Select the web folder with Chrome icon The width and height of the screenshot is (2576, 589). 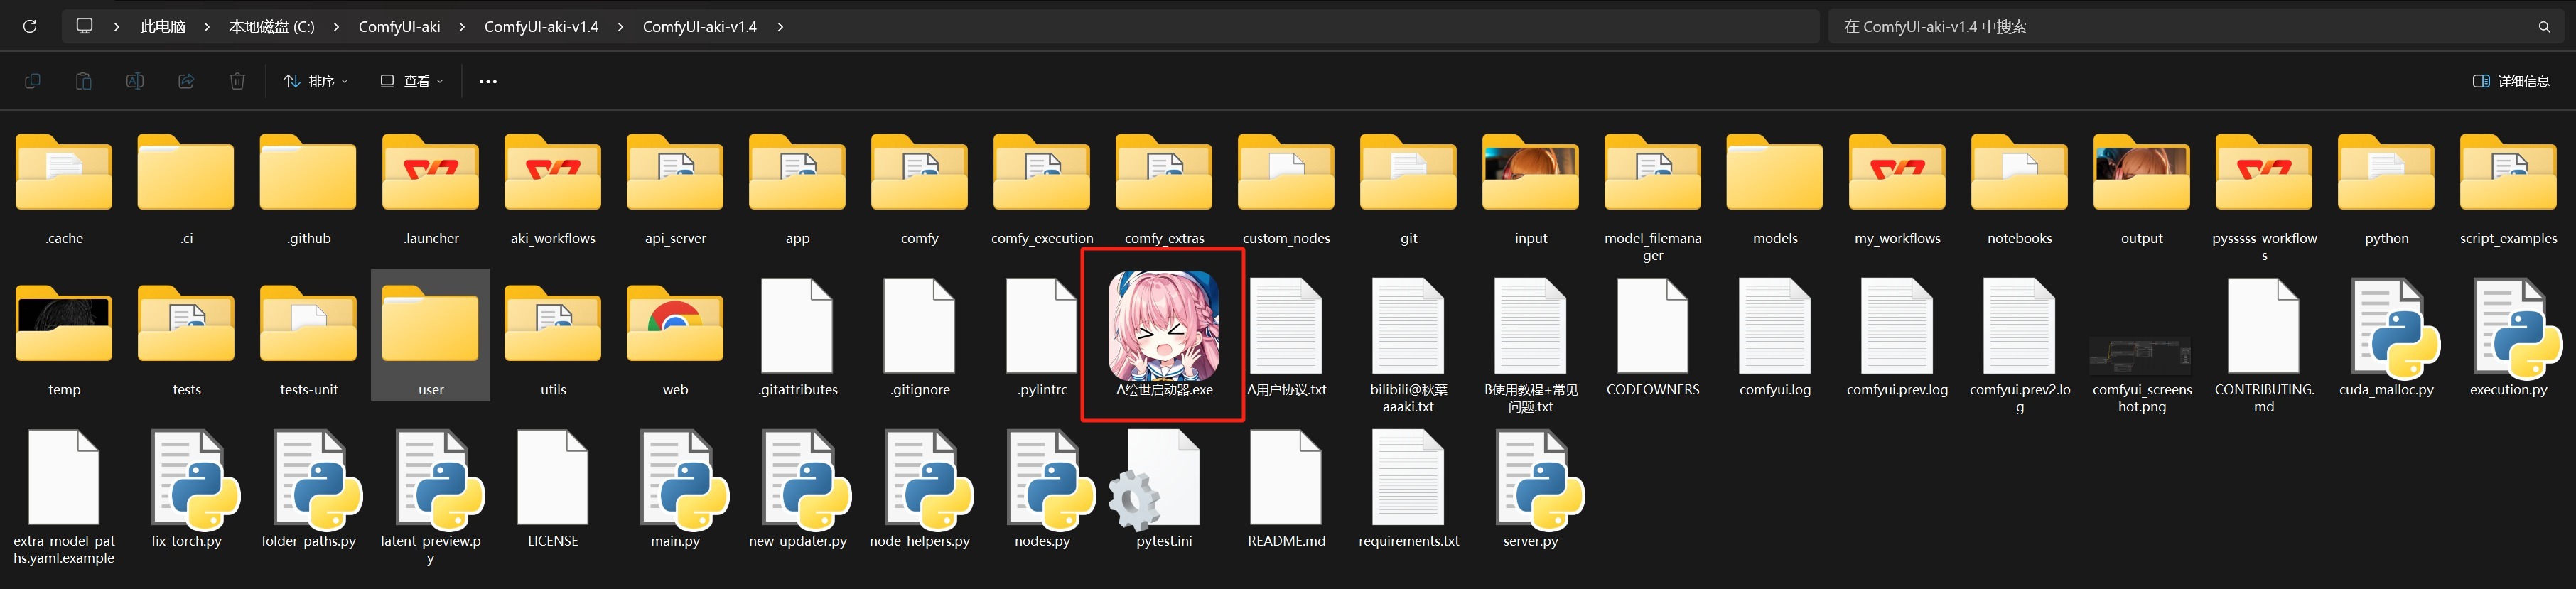click(675, 337)
